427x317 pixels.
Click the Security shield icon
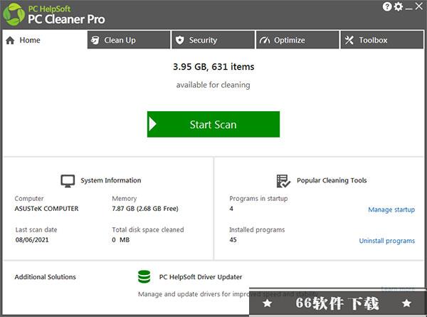[x=180, y=40]
